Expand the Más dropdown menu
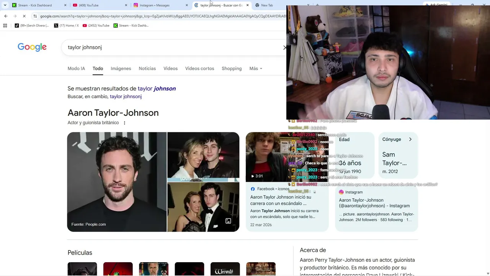Screen dimensions: 490x276 (256, 69)
